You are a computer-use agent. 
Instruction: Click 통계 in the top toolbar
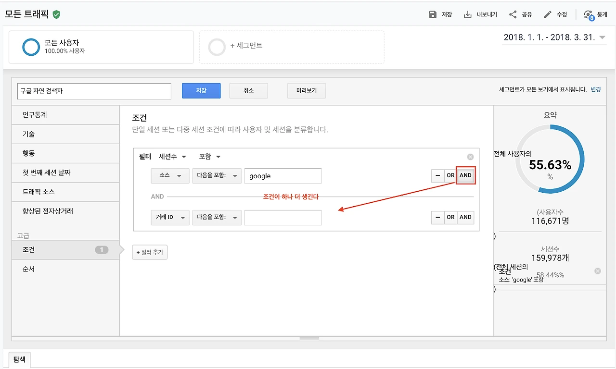(602, 15)
